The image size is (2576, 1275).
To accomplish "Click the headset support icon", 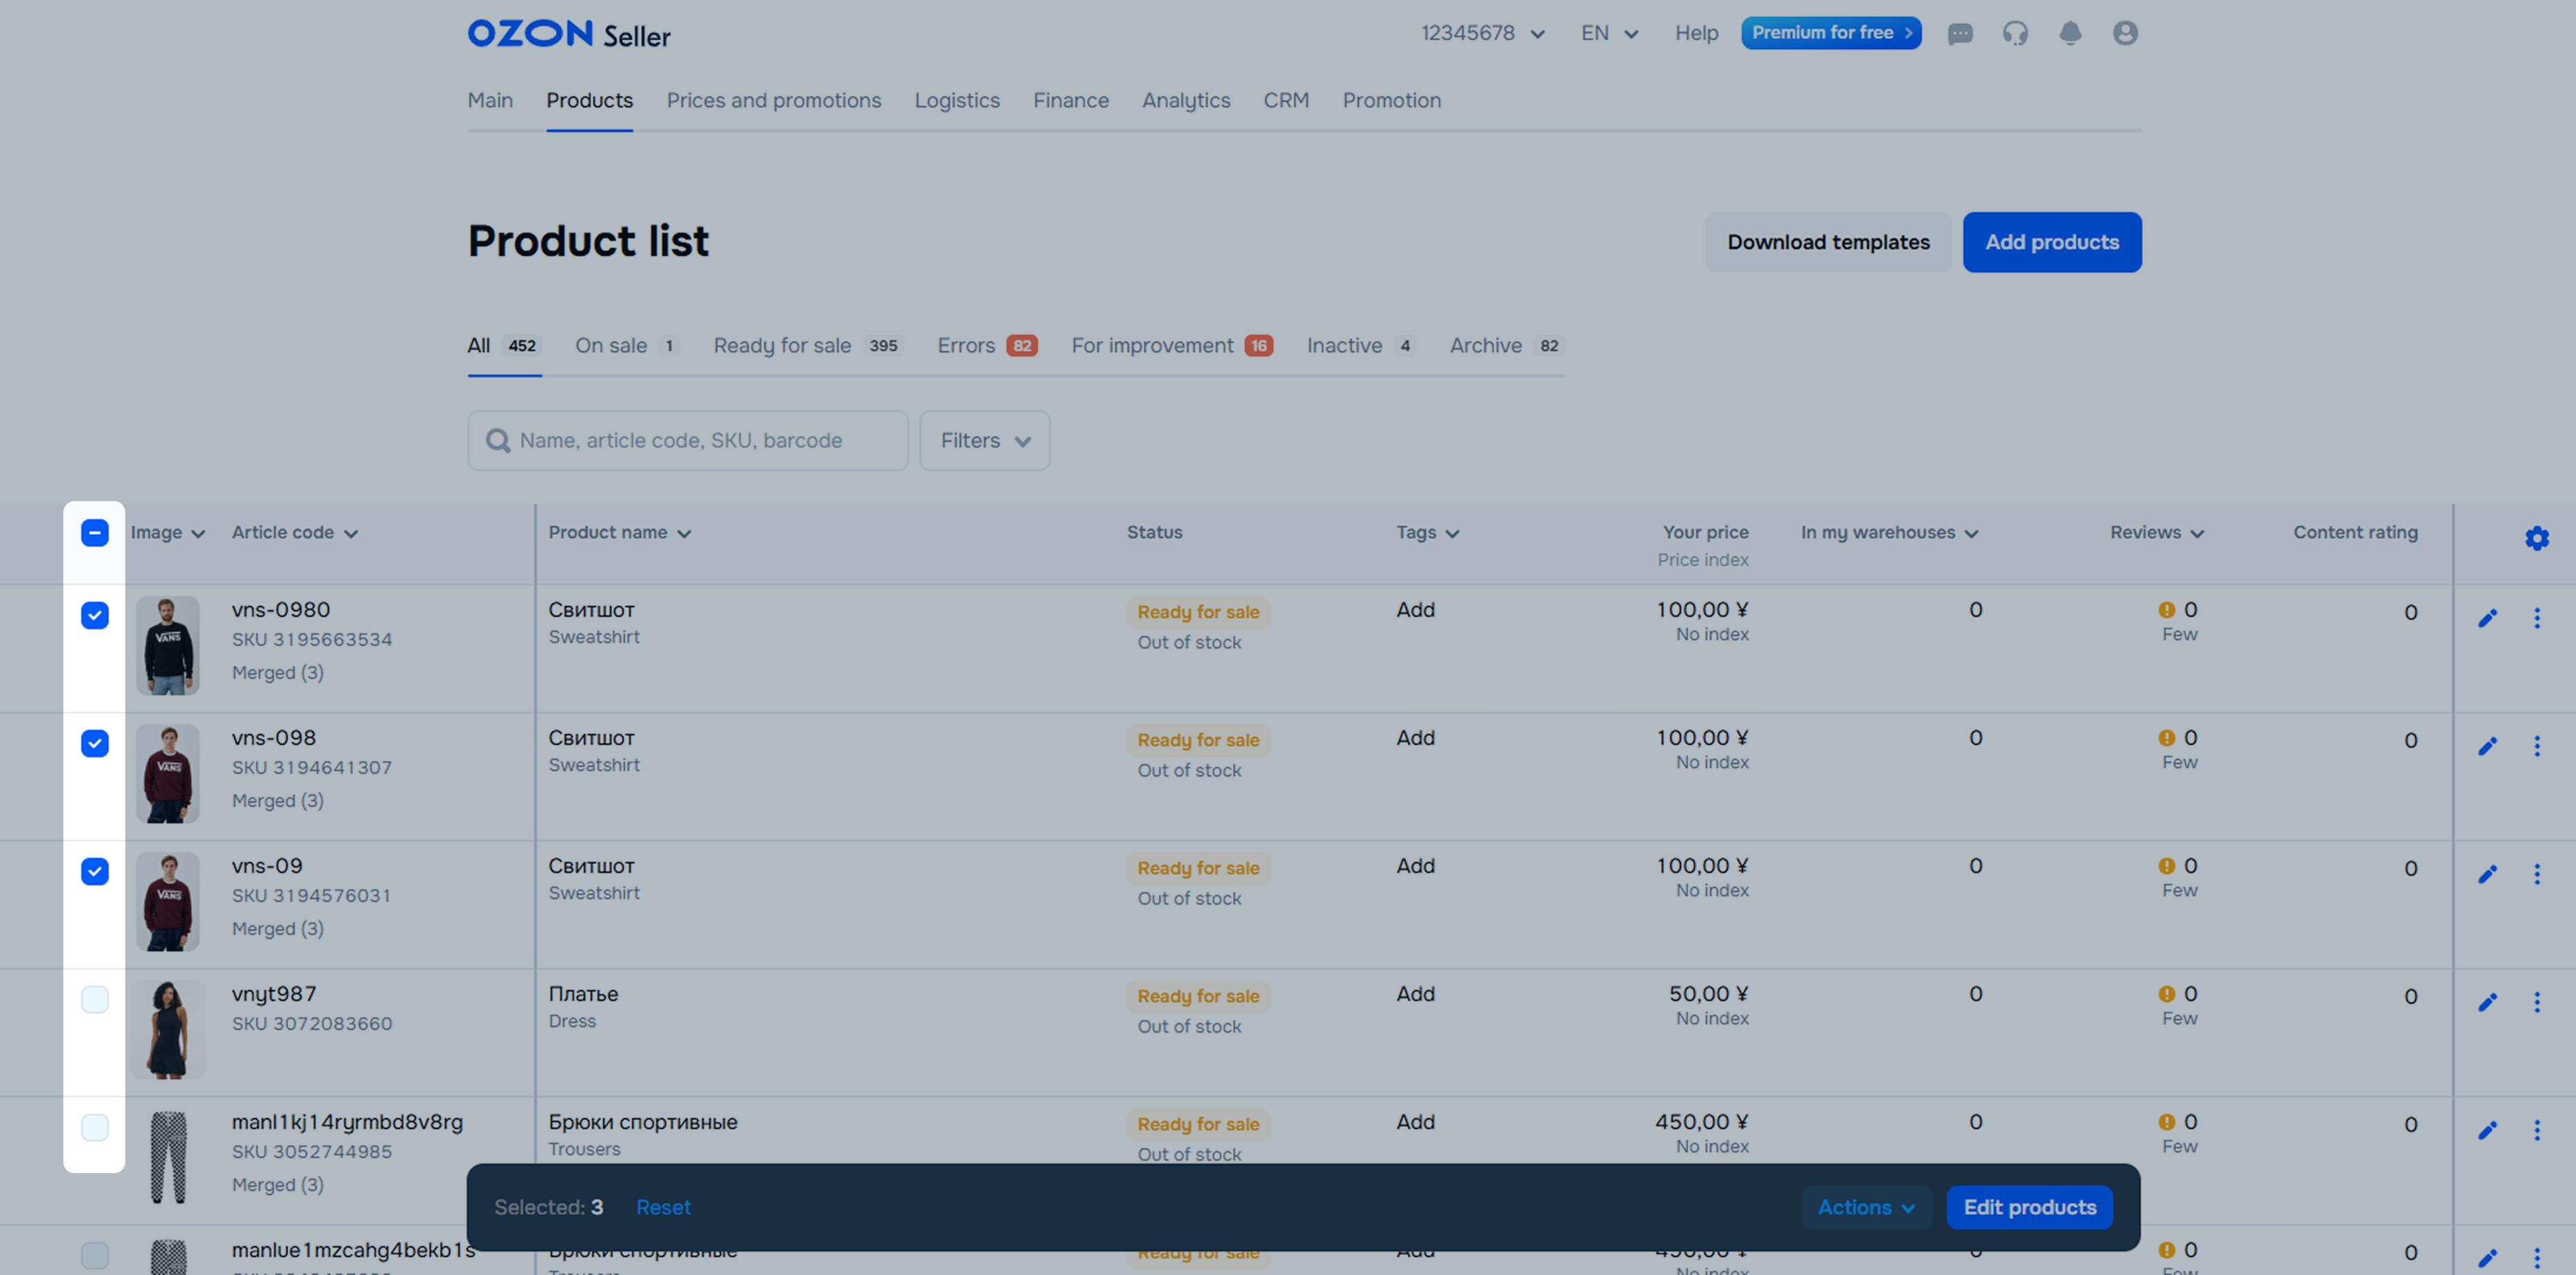I will pos(2014,34).
